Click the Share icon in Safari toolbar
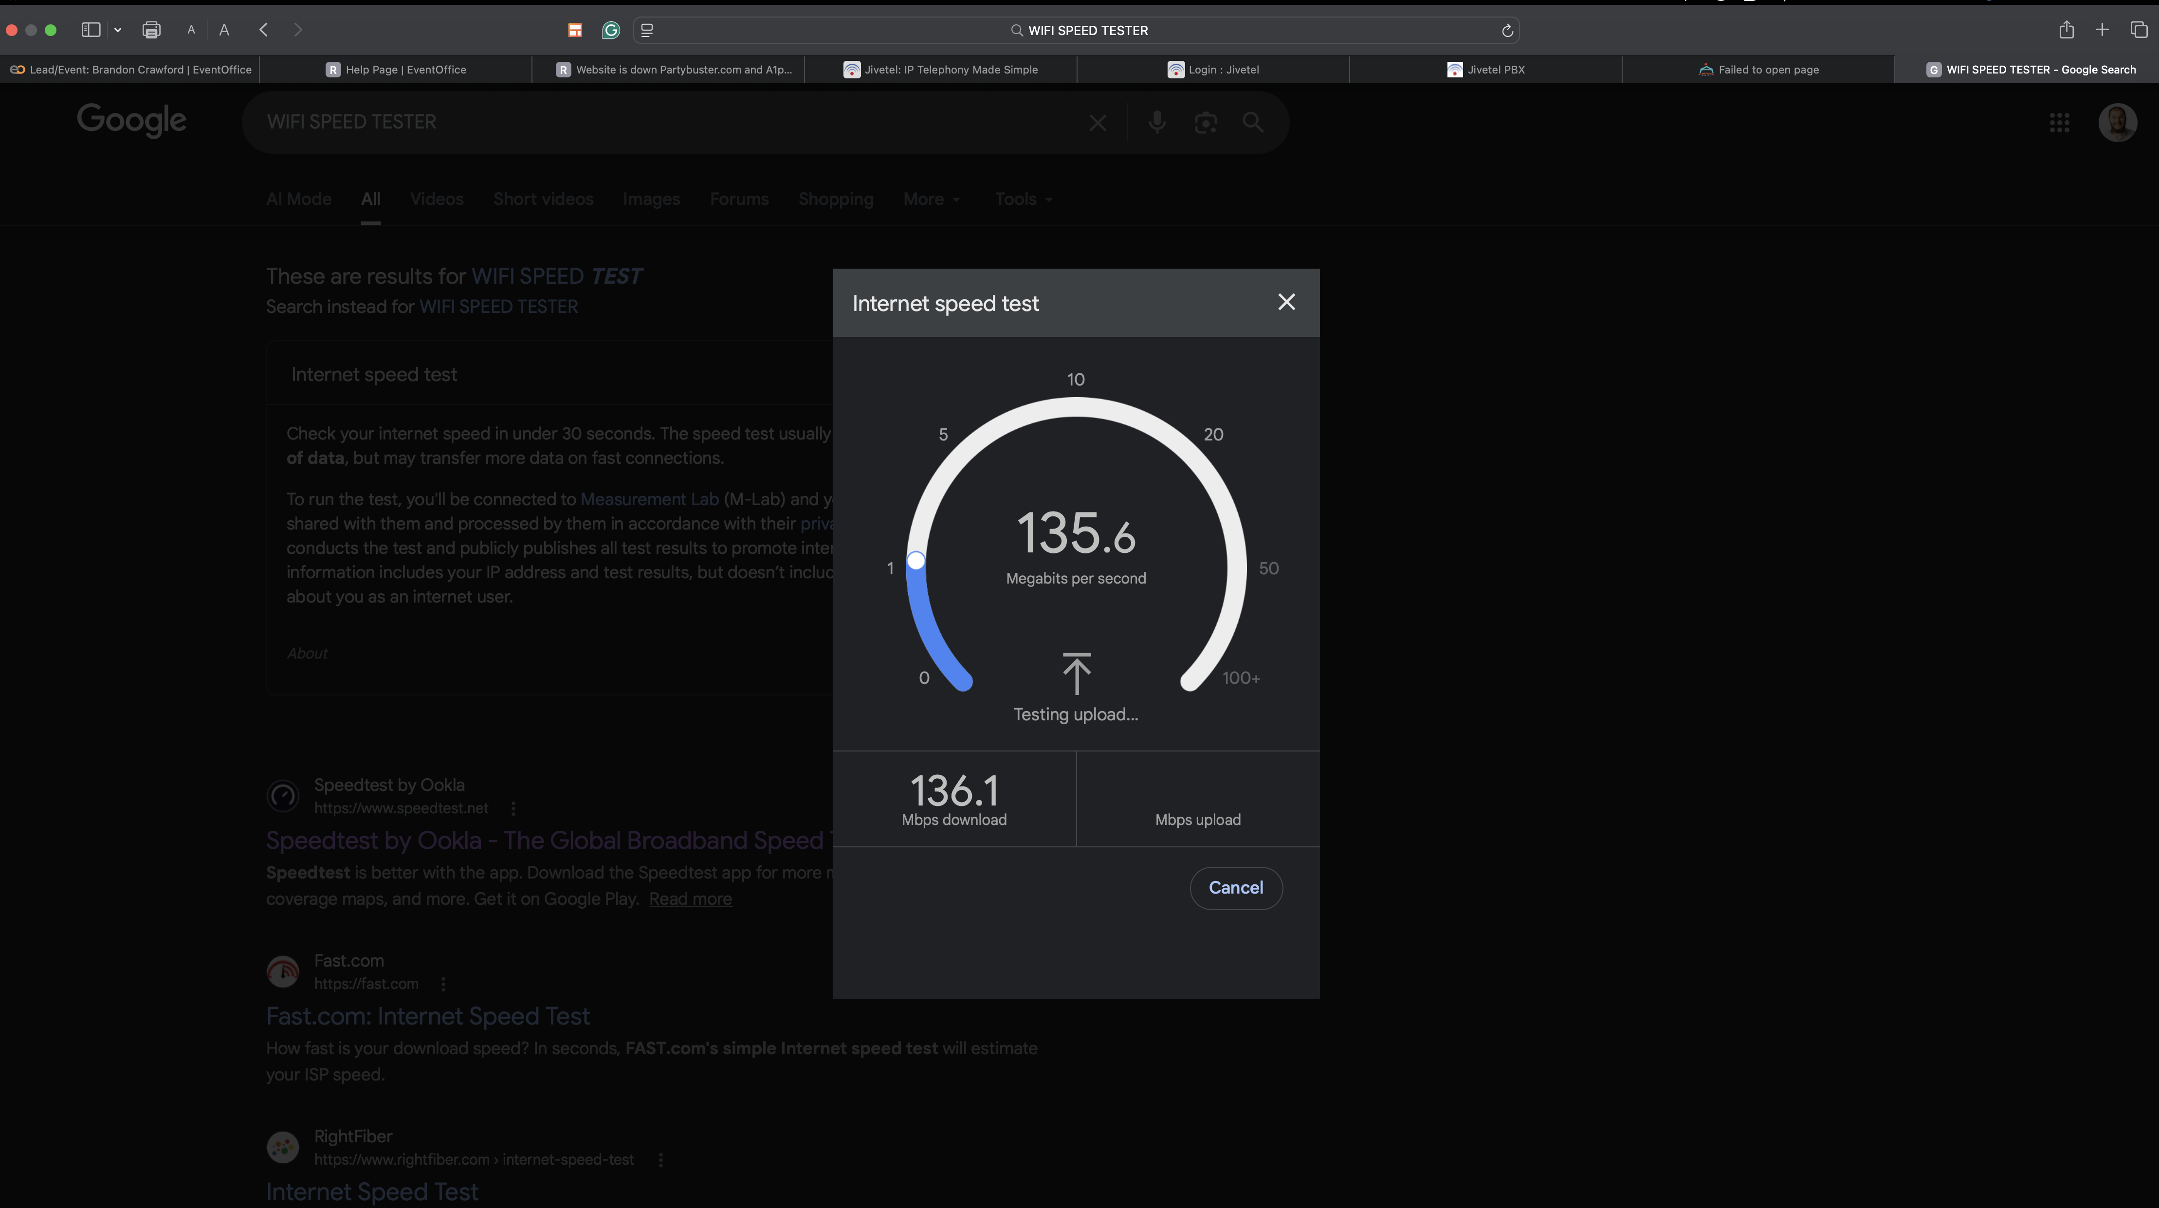 tap(2066, 29)
